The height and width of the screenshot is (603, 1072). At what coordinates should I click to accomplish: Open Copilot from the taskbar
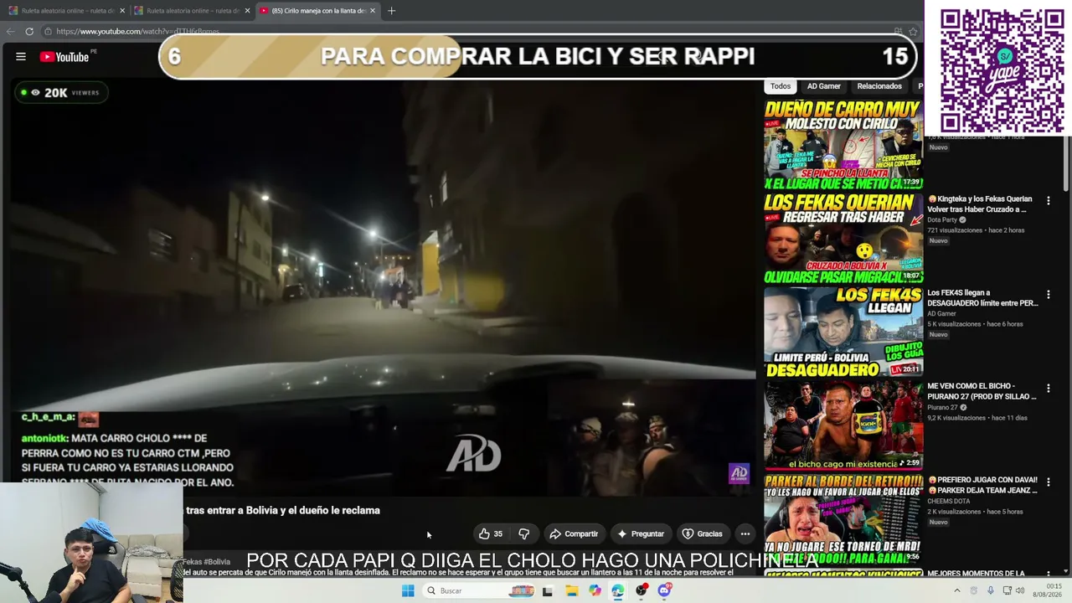click(x=595, y=590)
